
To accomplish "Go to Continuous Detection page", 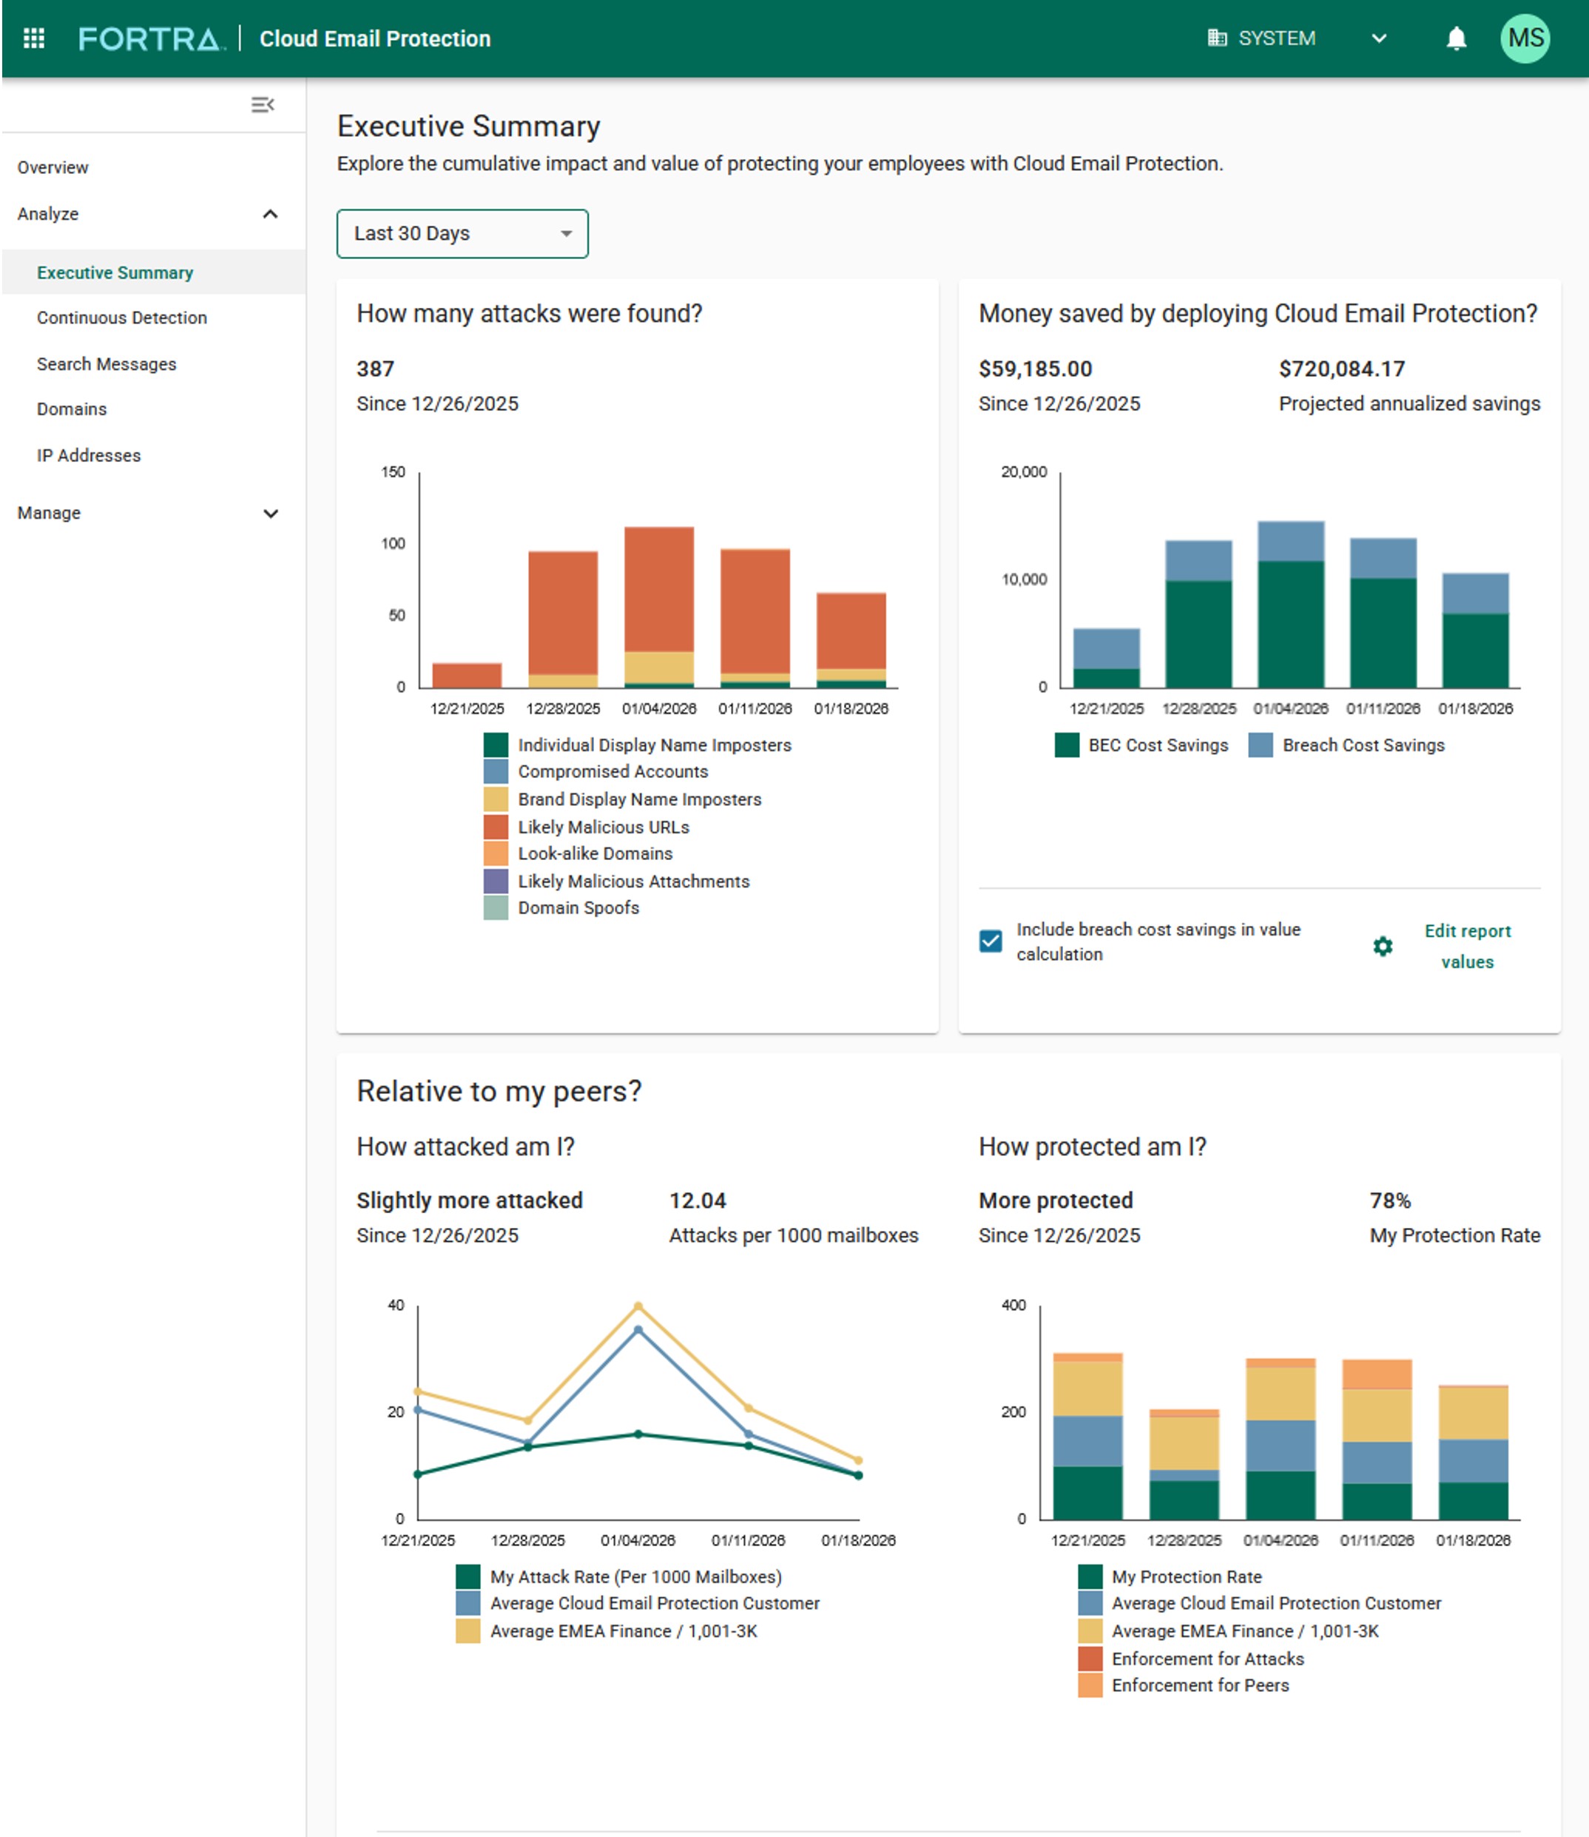I will [121, 318].
